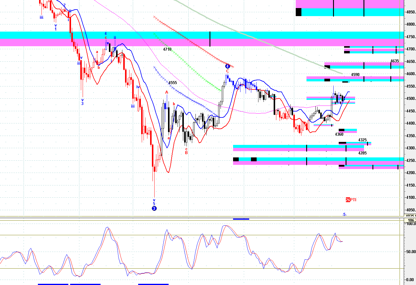Click the red 26 PTI value box
The image size is (416, 285).
tap(348, 200)
